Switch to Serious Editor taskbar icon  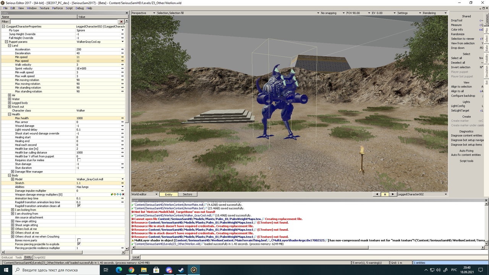pos(194,270)
